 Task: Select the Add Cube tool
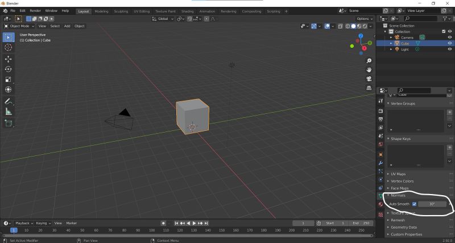[x=9, y=123]
